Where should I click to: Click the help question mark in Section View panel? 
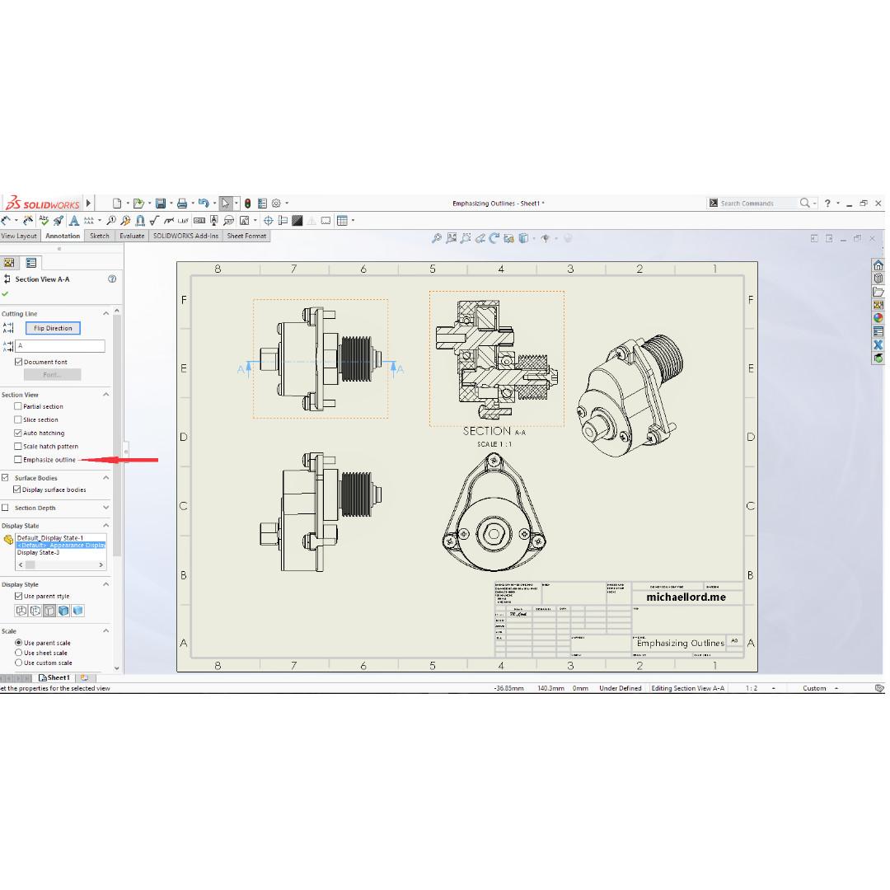click(x=112, y=279)
